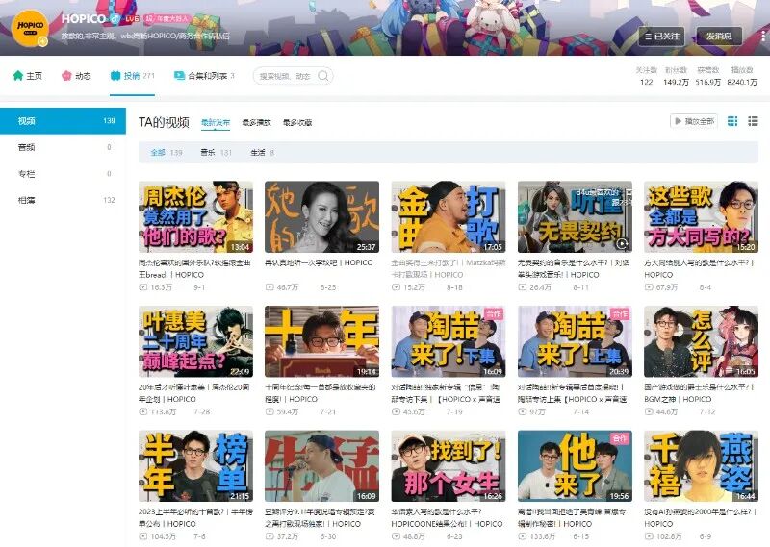
Task: Go to the 主页 home tab
Action: [x=28, y=76]
